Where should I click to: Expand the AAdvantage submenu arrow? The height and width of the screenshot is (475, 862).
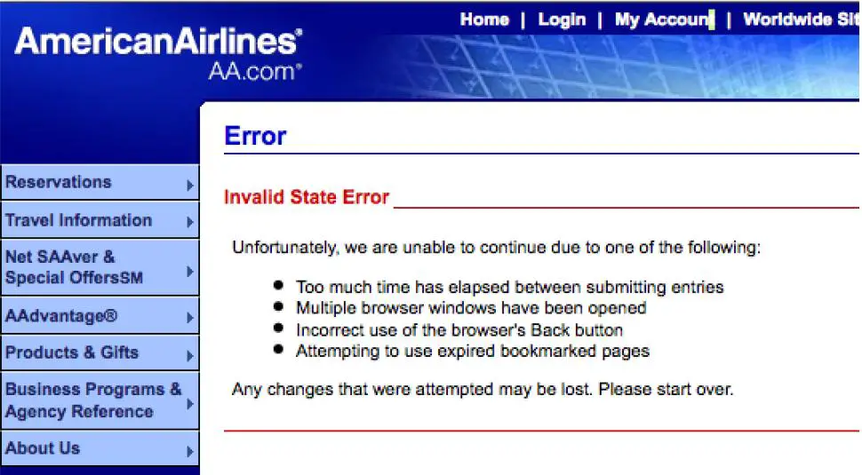(x=190, y=317)
